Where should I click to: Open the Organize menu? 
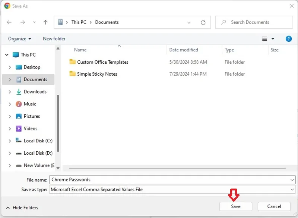click(20, 39)
